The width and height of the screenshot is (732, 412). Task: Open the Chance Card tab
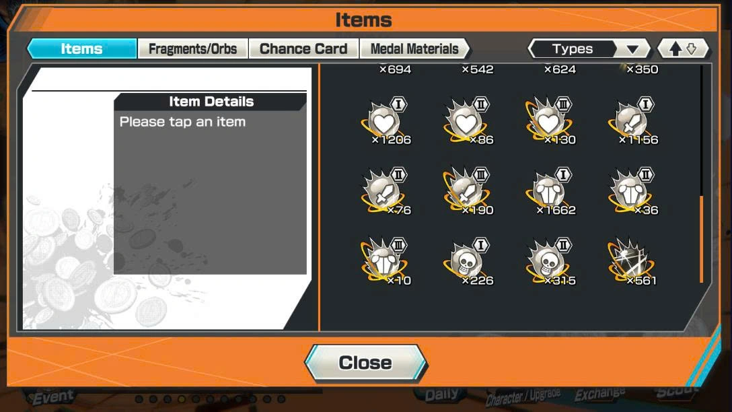tap(303, 48)
